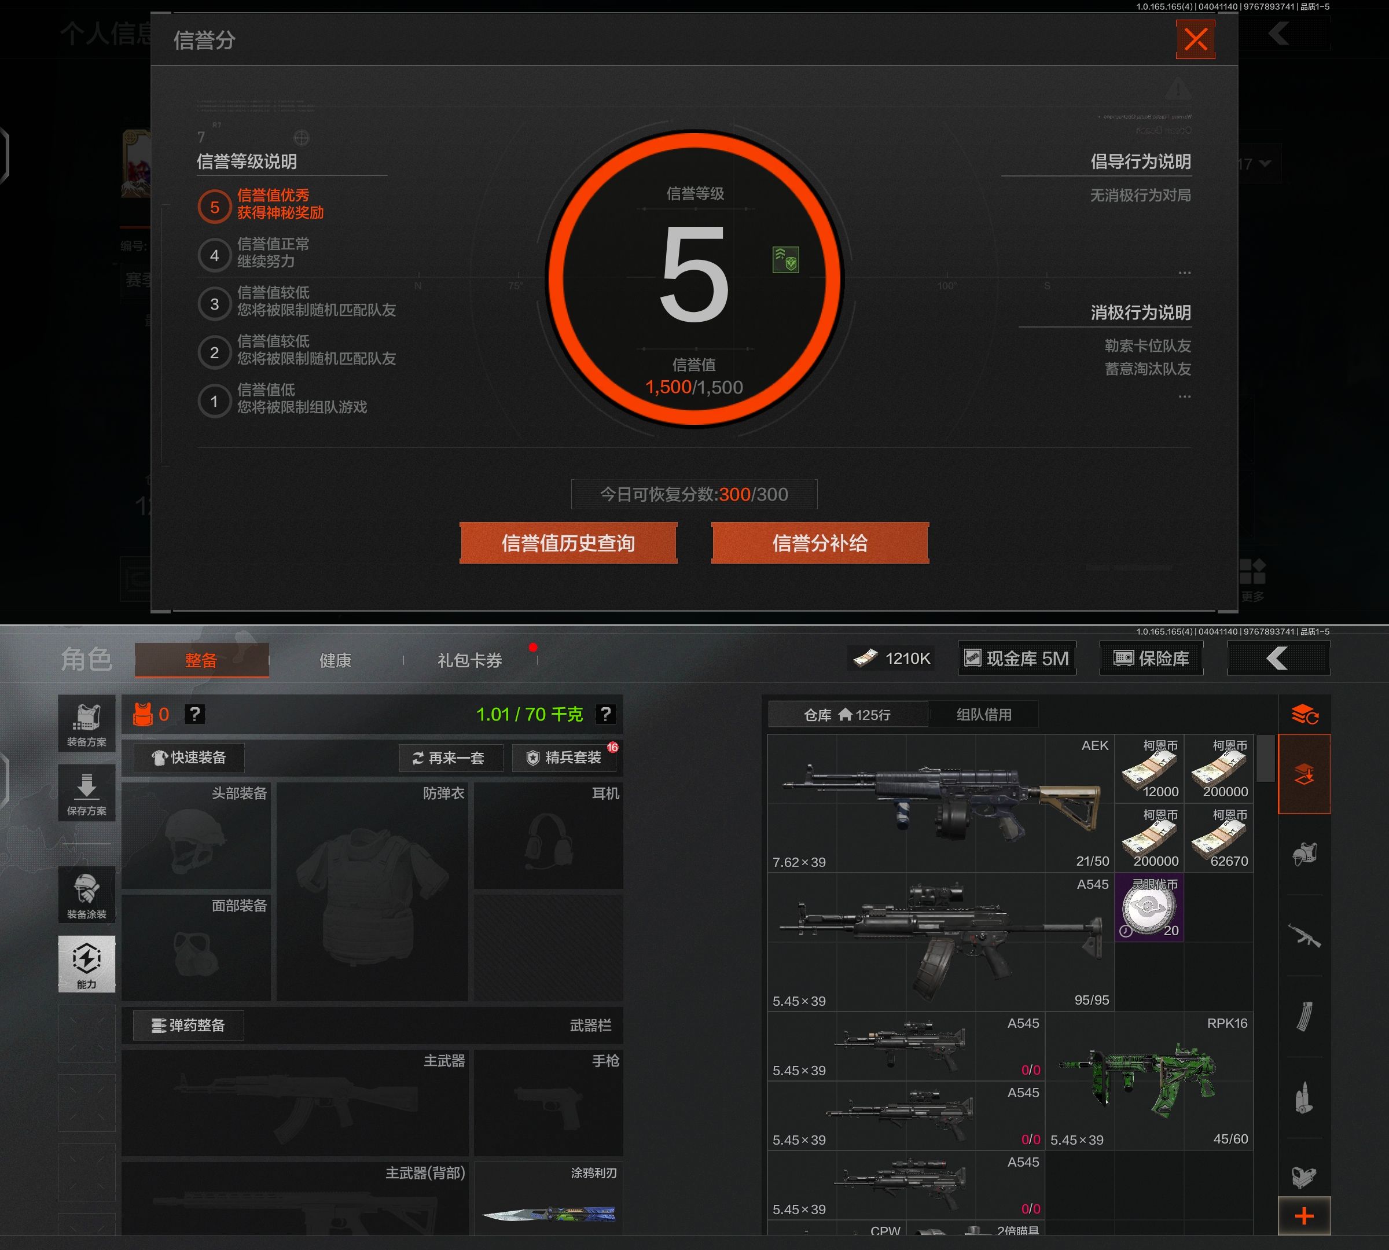Screen dimensions: 1389x1250
Task: Filter warehouse by magazine icon
Action: 1304,1016
